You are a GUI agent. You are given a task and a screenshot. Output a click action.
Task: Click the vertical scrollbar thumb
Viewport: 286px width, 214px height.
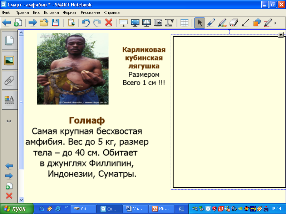[x=21, y=103]
